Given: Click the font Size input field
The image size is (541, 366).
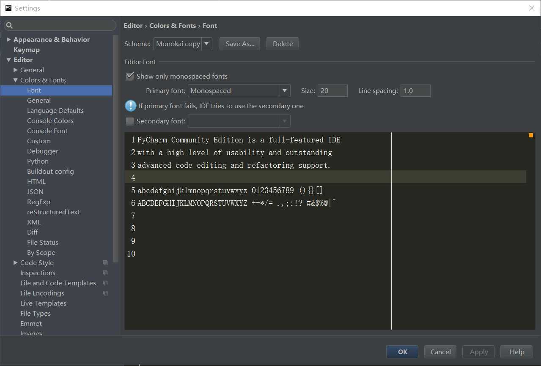Looking at the screenshot, I should pos(333,91).
